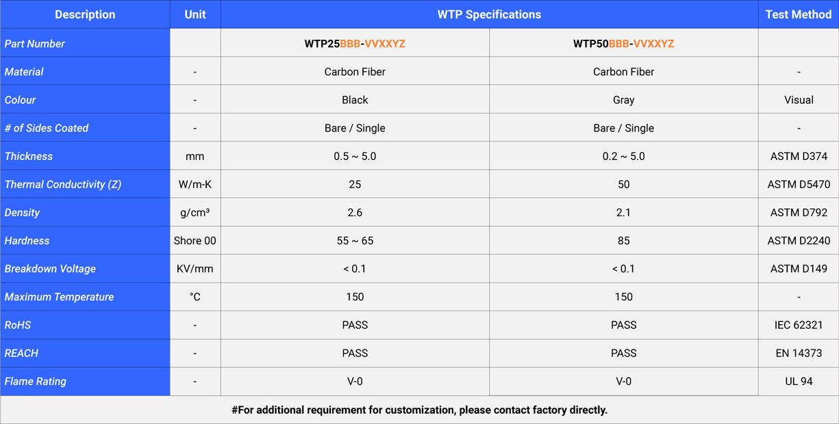
Task: Select the Flame Rating row label
Action: pyautogui.click(x=36, y=382)
